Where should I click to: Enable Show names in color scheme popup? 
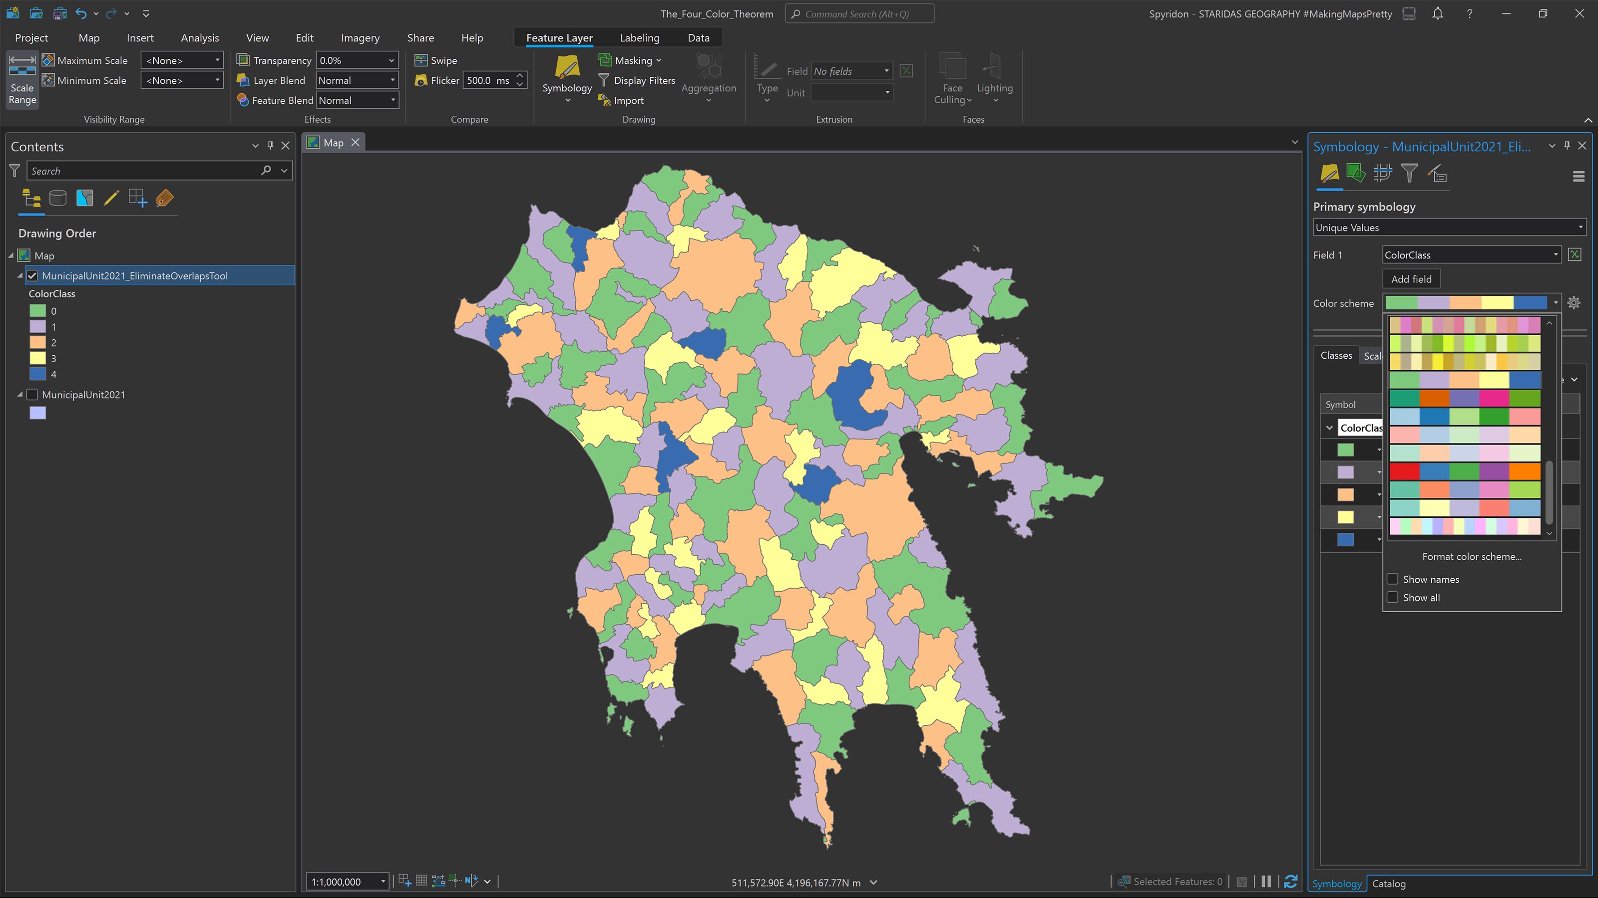pyautogui.click(x=1393, y=579)
